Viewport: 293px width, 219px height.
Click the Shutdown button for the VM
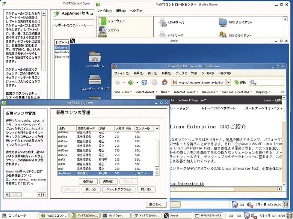pos(118,189)
